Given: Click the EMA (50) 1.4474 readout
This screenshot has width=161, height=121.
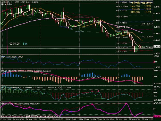Looking at the screenshot, I should click(141, 12).
